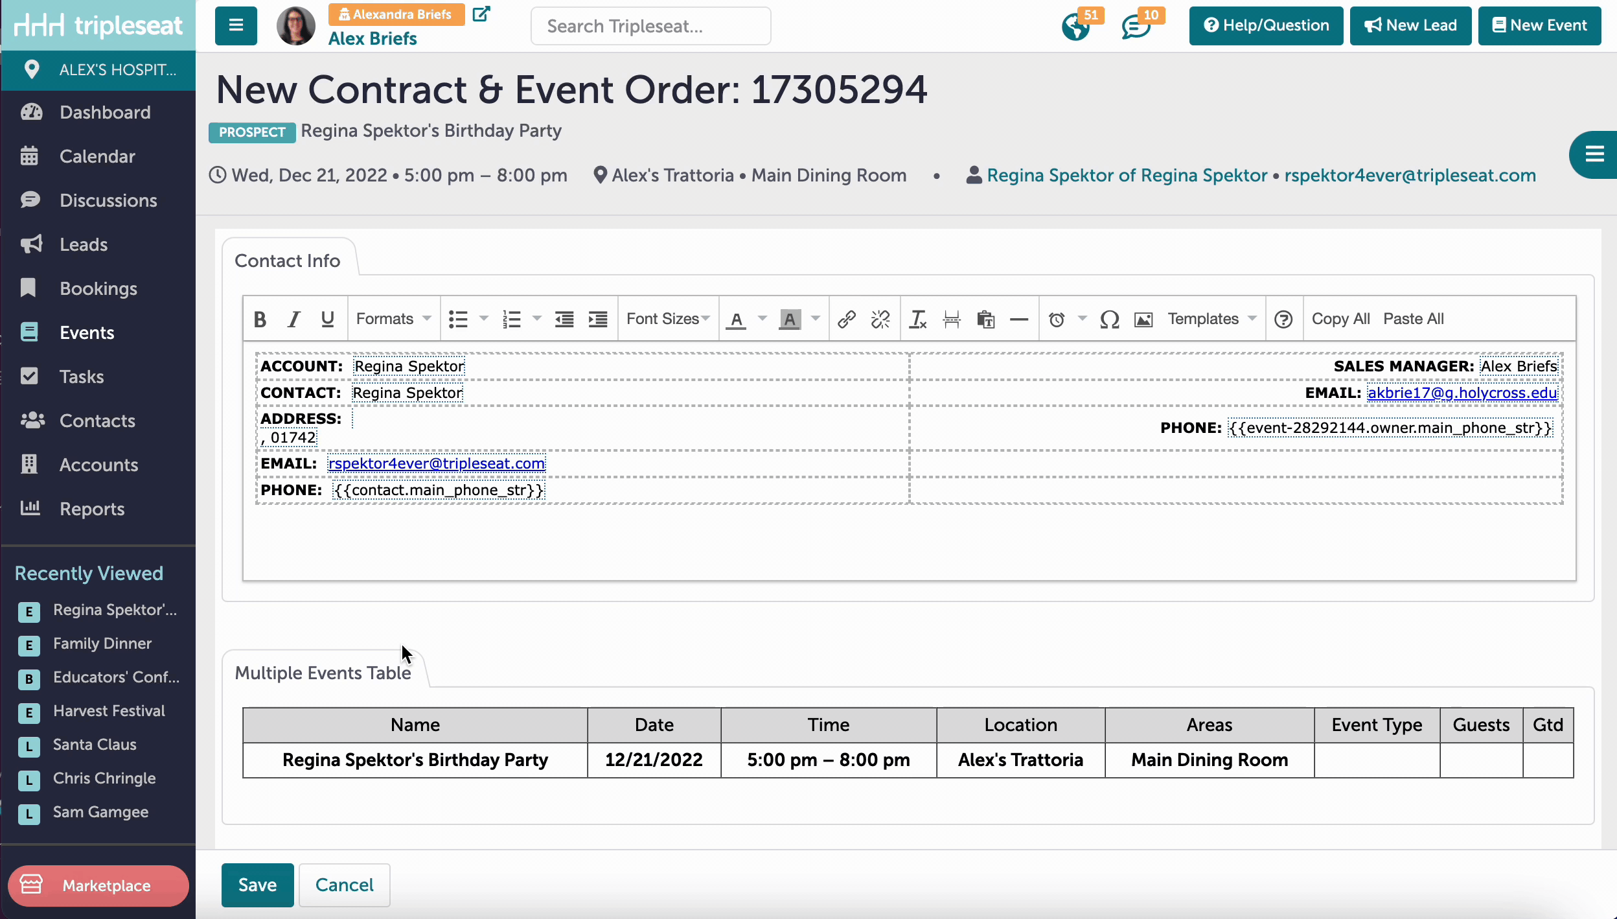This screenshot has height=919, width=1617.
Task: Open text color picker dropdown arrow
Action: click(x=763, y=318)
